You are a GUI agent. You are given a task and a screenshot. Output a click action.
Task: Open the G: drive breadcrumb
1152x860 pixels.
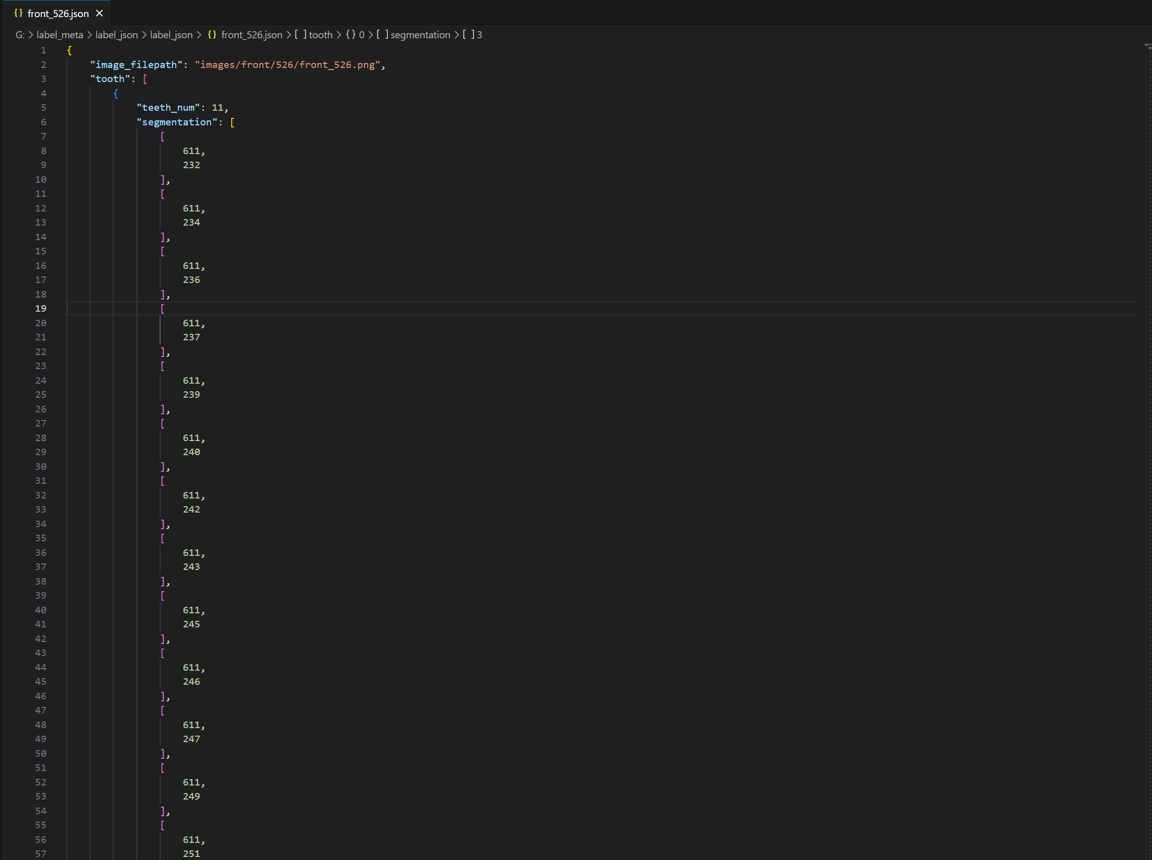[20, 35]
